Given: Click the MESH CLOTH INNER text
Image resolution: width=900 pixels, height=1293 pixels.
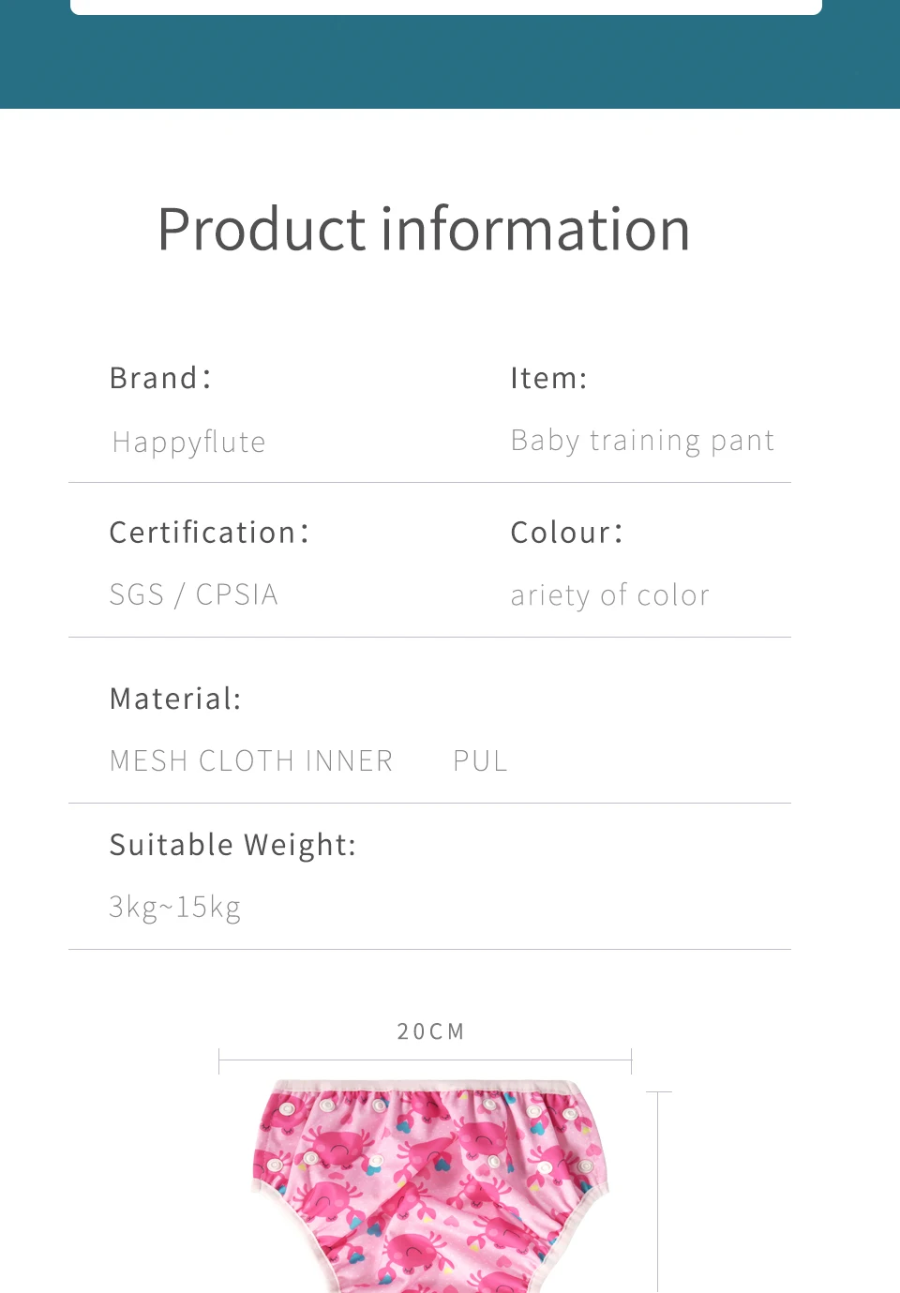Looking at the screenshot, I should point(251,760).
